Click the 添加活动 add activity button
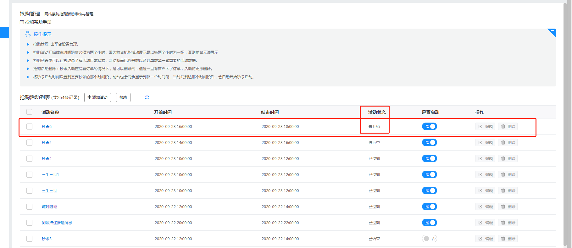572x248 pixels. 97,97
